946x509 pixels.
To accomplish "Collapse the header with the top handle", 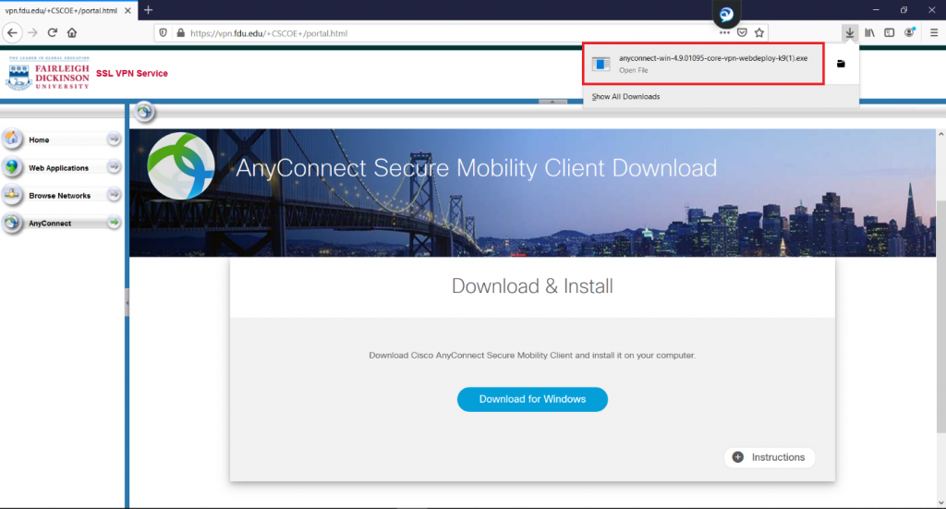I will click(552, 102).
